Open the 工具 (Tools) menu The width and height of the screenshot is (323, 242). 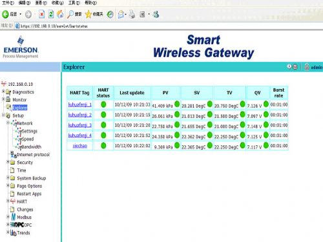(74, 3)
